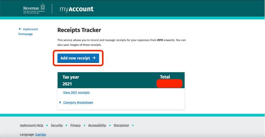
Task: Open the View 2021 receipts link
Action: 77,92
